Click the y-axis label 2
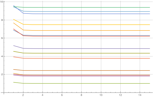The image size is (153, 97). pos(2,74)
